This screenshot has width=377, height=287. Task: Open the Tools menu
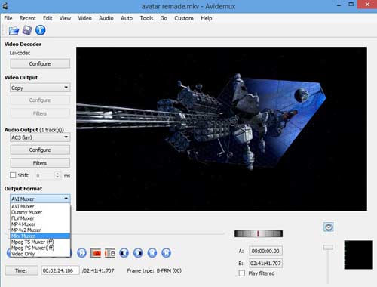[x=146, y=18]
